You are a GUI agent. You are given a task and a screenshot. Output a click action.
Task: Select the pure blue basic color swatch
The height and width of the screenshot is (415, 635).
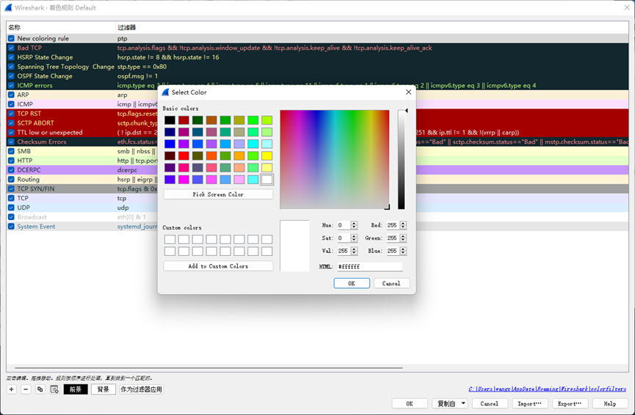pos(170,144)
